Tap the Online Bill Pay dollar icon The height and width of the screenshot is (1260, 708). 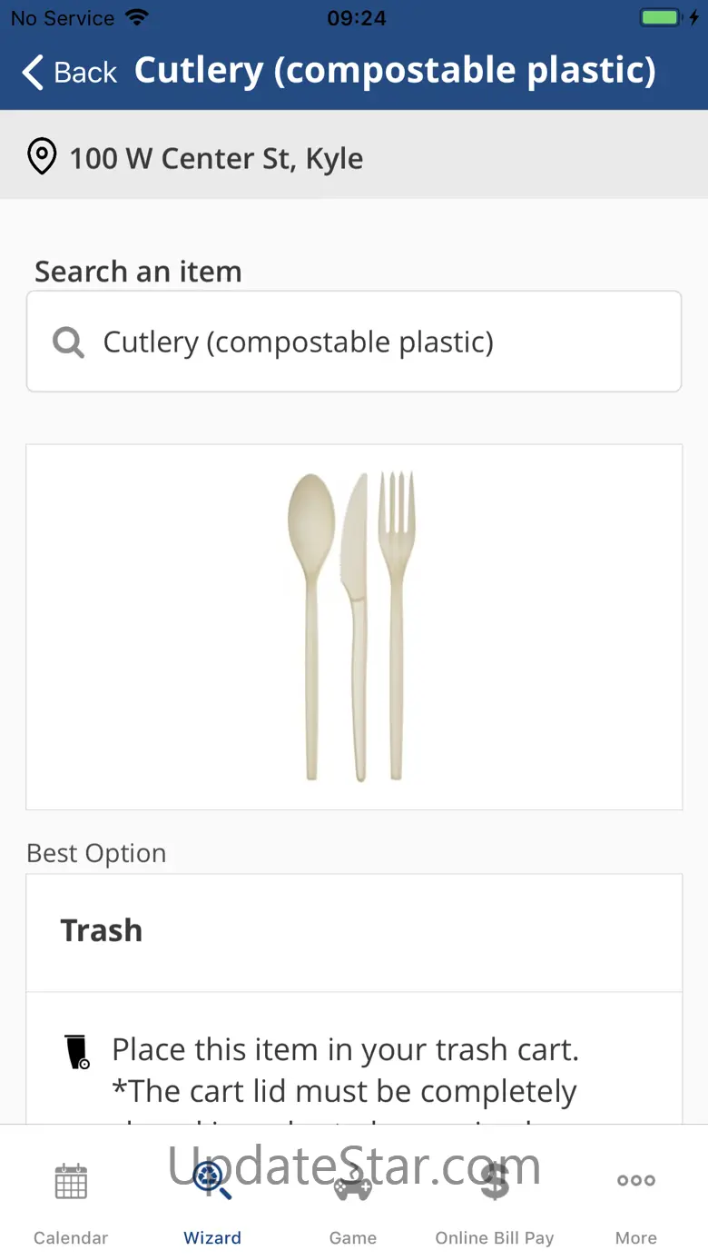coord(495,1181)
